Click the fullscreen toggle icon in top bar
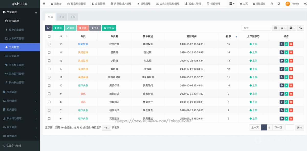This screenshot has height=151, width=307. point(279,4)
